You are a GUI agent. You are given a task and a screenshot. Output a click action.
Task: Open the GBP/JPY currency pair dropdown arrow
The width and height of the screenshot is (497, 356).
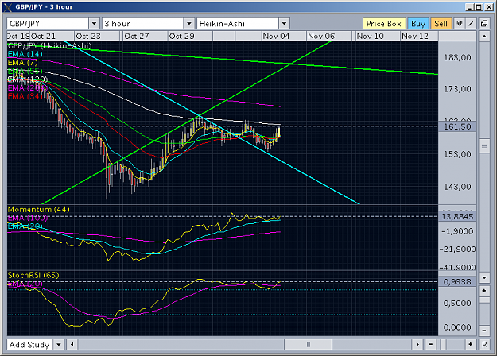pyautogui.click(x=94, y=23)
